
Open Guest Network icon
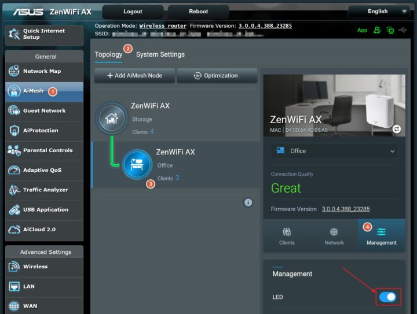point(14,110)
